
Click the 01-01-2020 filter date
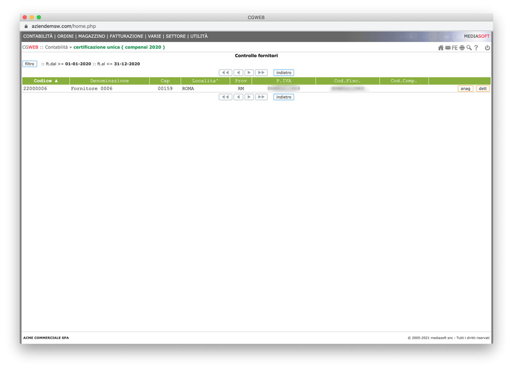(78, 64)
